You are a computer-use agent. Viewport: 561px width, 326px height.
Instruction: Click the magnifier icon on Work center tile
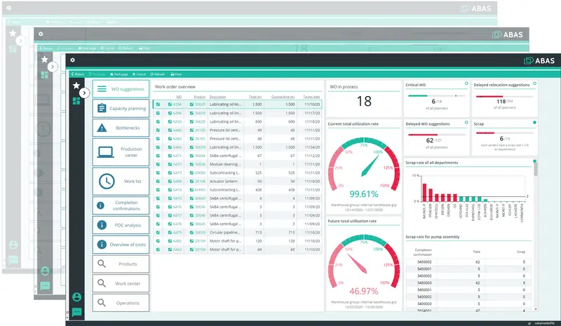point(102,283)
